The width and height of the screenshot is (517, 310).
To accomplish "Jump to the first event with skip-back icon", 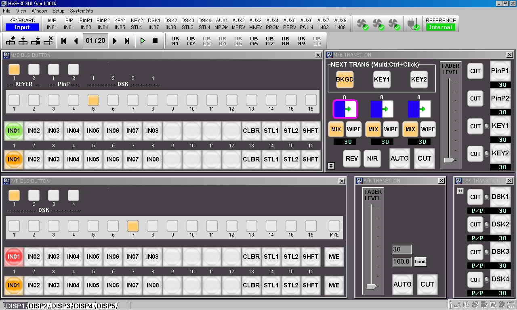I will coord(63,41).
